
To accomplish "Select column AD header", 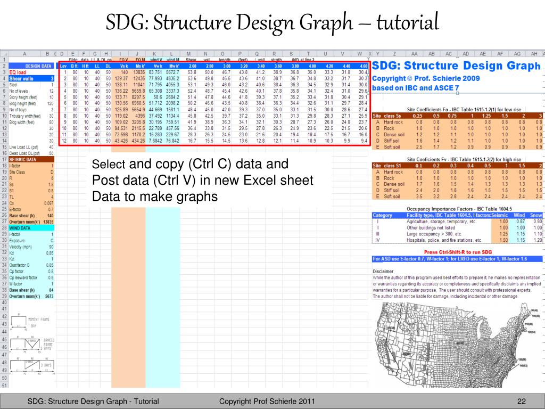I will pyautogui.click(x=466, y=54).
